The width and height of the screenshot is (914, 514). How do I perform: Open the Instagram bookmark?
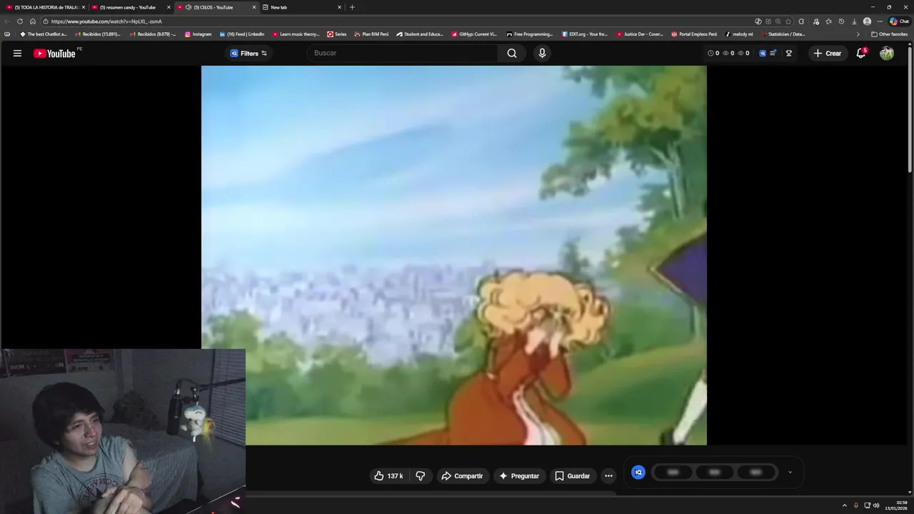point(198,34)
